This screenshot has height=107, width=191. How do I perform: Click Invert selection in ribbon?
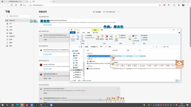point(144,40)
